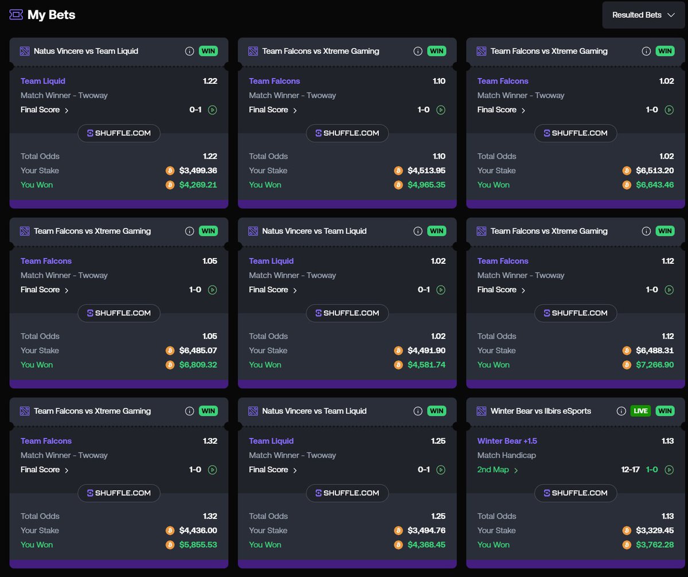
Task: Click play icon beside 1-0 on Falcons 1.10 bet
Action: click(441, 110)
